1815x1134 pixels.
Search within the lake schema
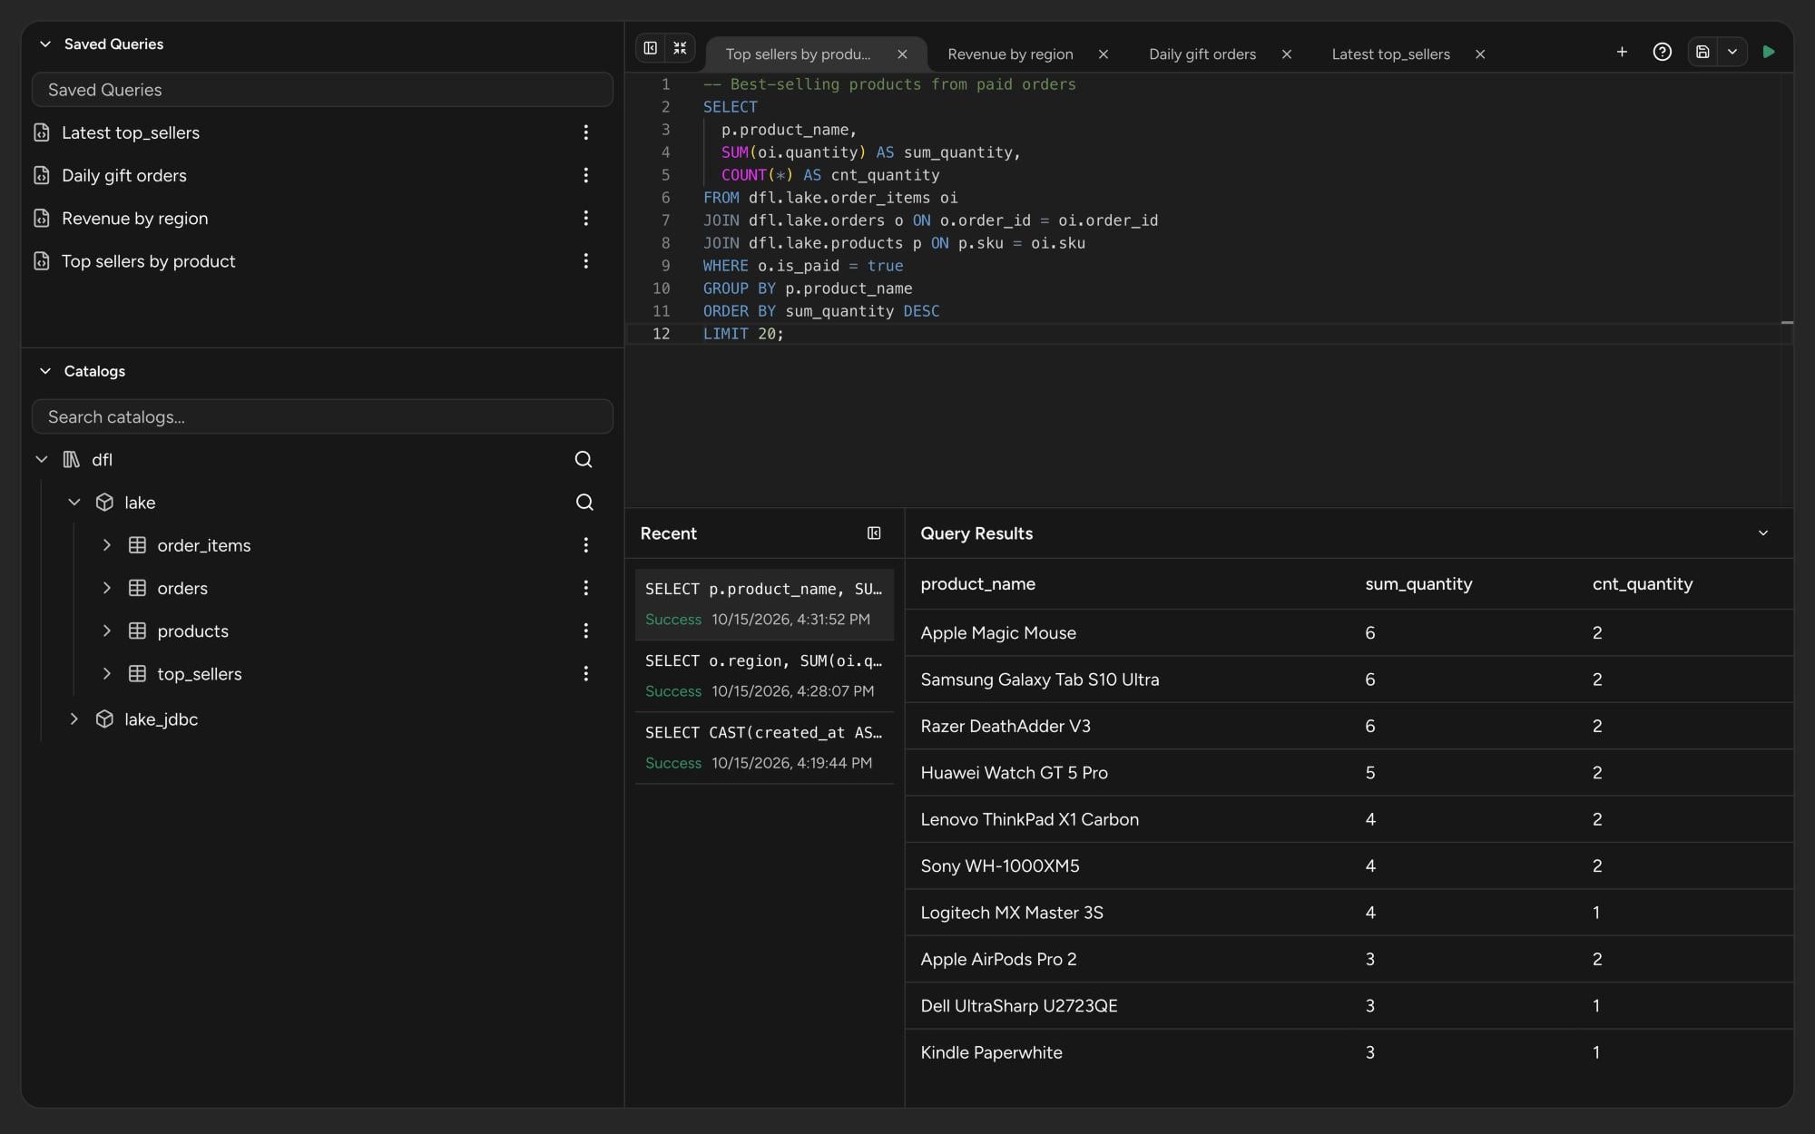(584, 503)
